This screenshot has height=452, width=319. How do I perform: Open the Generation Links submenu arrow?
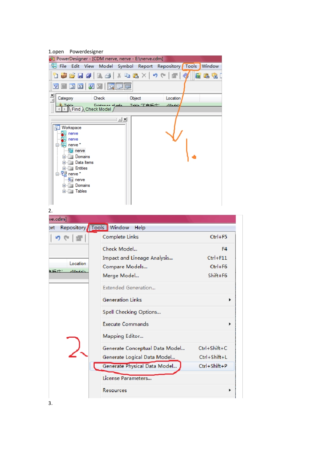(x=230, y=300)
